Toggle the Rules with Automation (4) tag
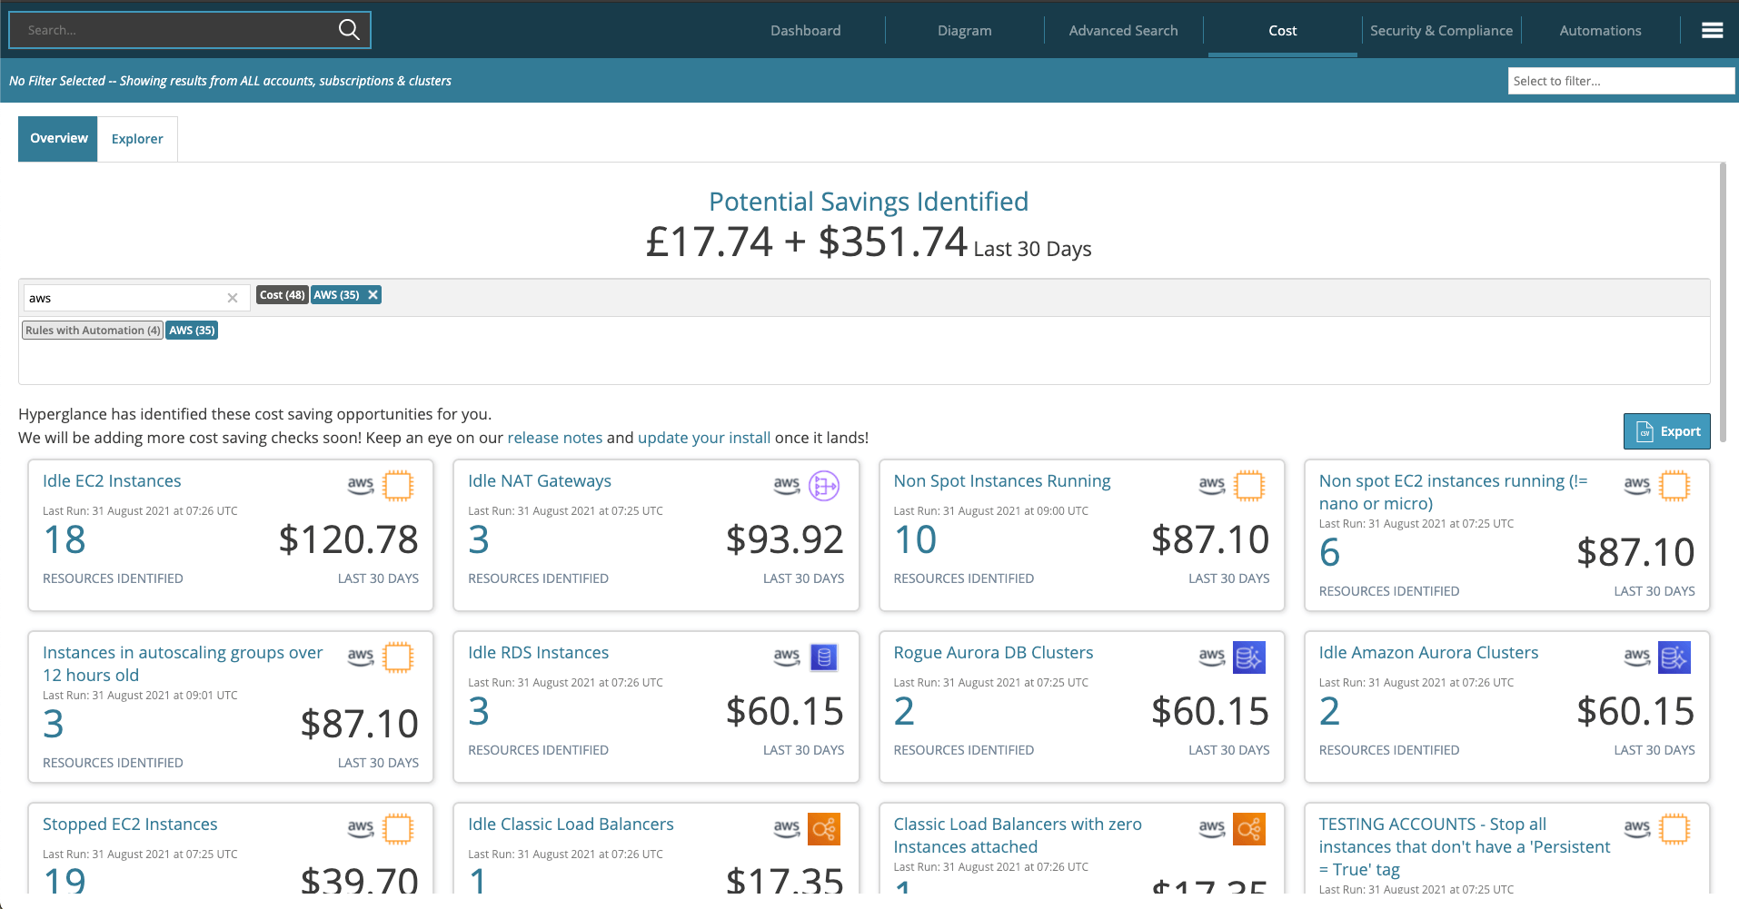The image size is (1739, 909). pyautogui.click(x=93, y=331)
